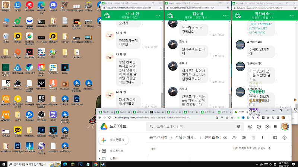
Task: Open Drive search options filter
Action: point(238,127)
